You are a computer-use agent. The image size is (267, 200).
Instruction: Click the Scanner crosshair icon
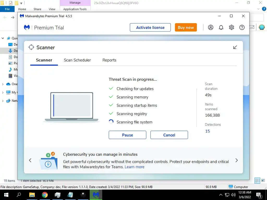click(x=31, y=47)
